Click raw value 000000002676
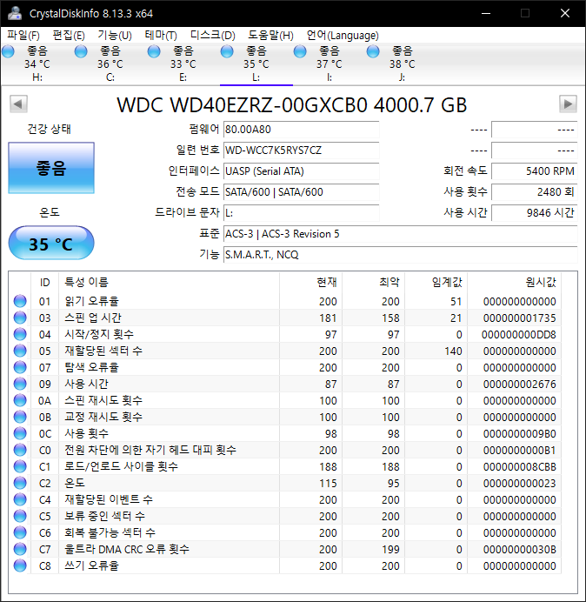The width and height of the screenshot is (586, 602). pos(519,385)
